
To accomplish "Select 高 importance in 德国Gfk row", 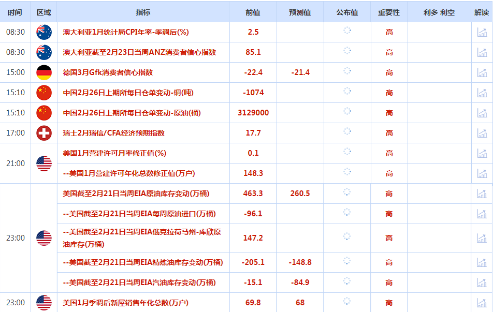I will tap(389, 72).
